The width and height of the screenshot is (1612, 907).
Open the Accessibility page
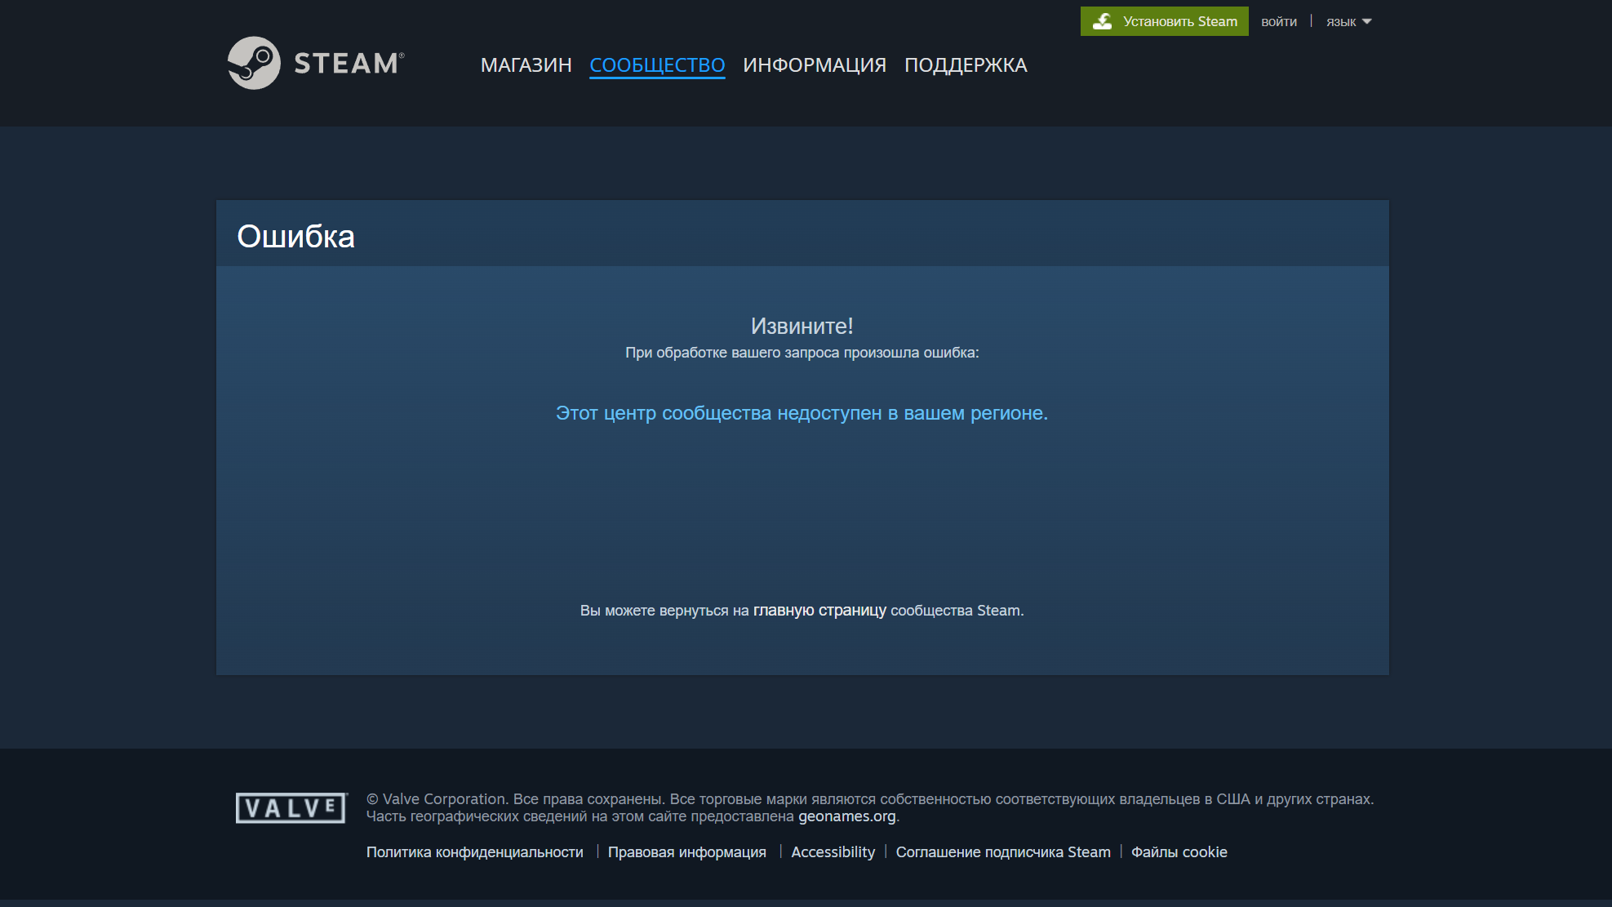(x=833, y=851)
